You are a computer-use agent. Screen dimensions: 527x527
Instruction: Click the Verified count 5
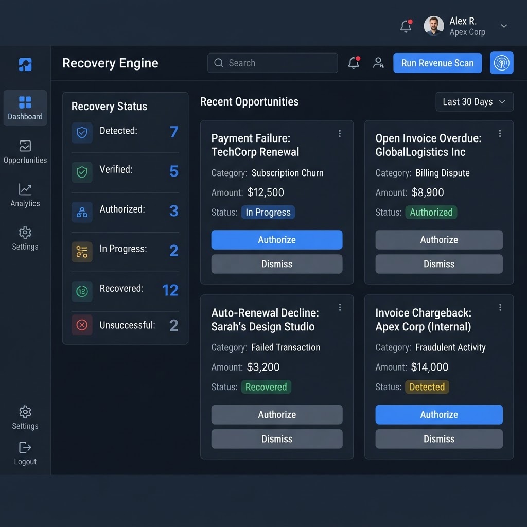coord(174,171)
